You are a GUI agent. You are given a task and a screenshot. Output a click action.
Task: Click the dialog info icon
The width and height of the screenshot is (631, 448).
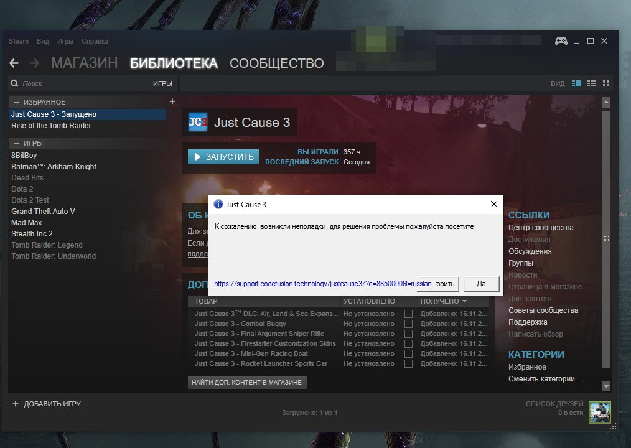(x=218, y=204)
